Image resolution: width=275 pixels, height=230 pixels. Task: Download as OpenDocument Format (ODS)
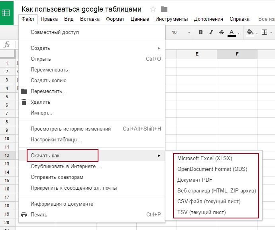pos(214,169)
